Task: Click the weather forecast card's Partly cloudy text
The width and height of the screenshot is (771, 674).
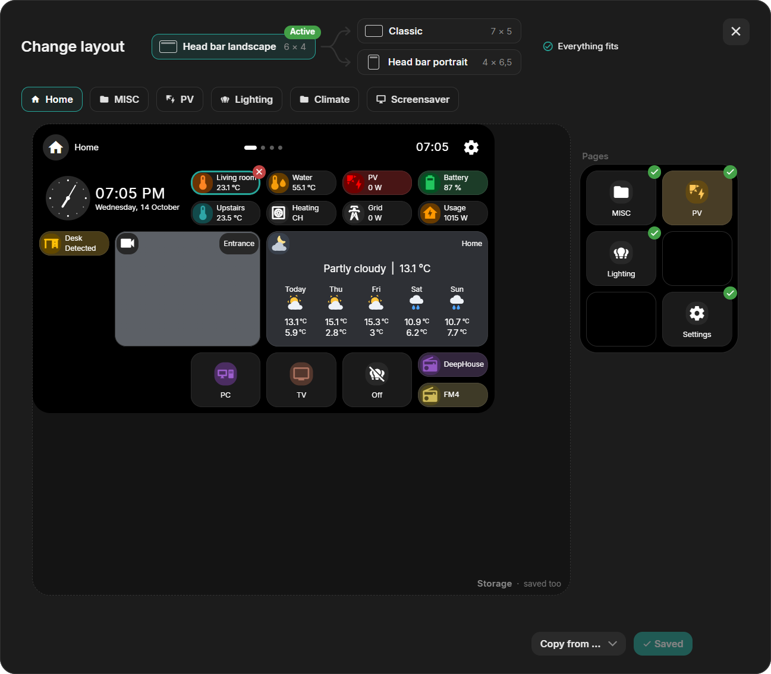Action: (355, 269)
